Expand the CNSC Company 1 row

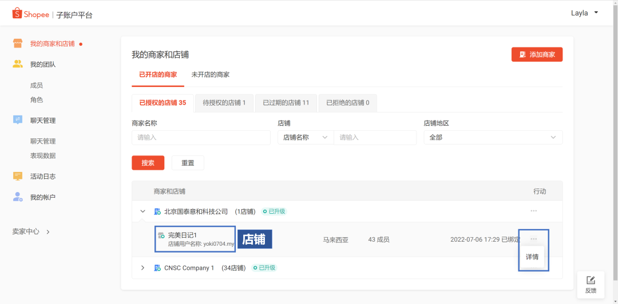coord(142,268)
